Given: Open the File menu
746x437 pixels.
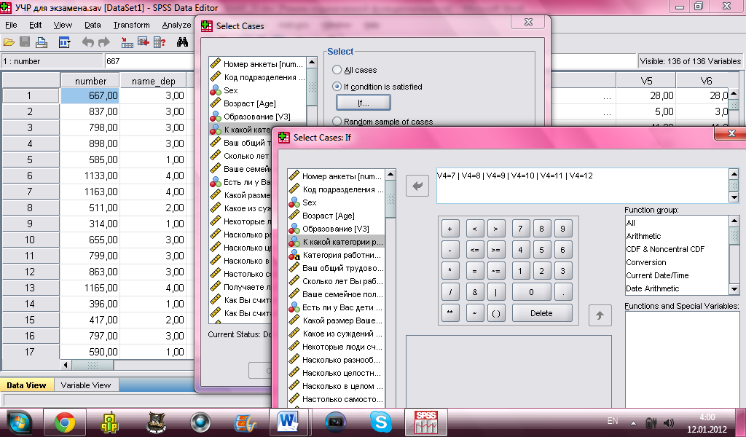Looking at the screenshot, I should point(11,25).
